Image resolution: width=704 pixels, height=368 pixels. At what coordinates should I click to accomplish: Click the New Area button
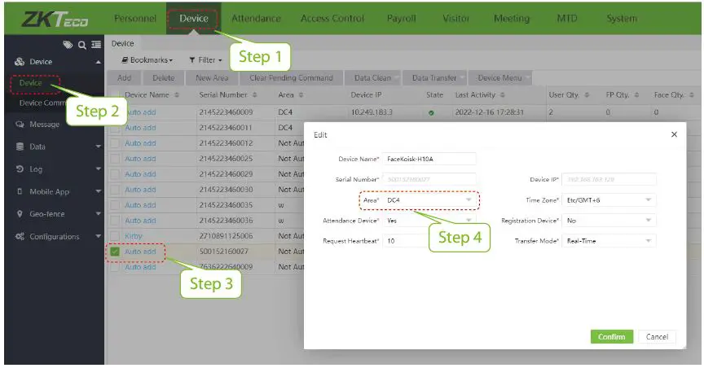coord(212,77)
